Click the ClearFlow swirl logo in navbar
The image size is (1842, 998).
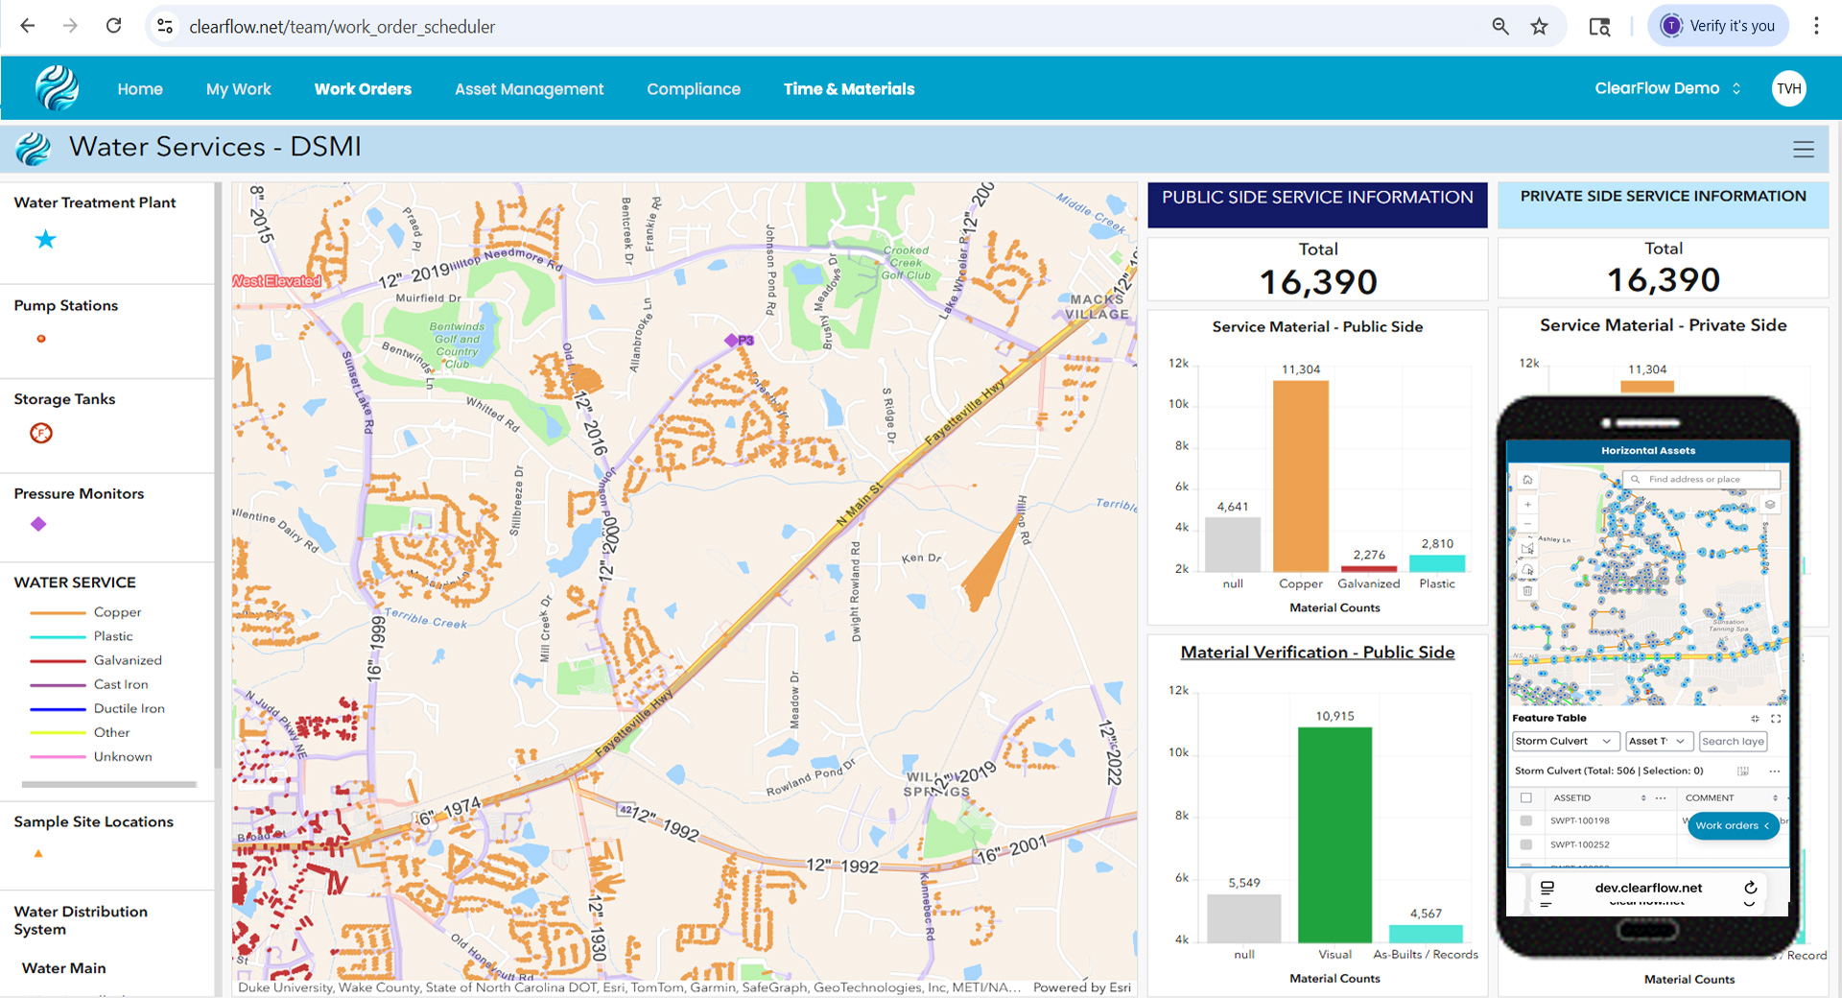pyautogui.click(x=57, y=88)
